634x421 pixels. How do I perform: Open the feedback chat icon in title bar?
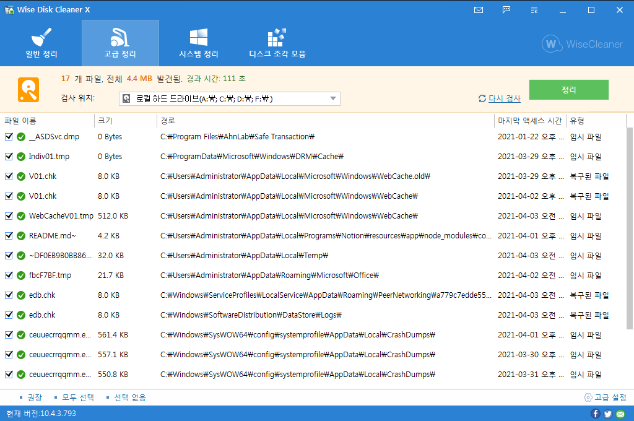click(x=506, y=10)
